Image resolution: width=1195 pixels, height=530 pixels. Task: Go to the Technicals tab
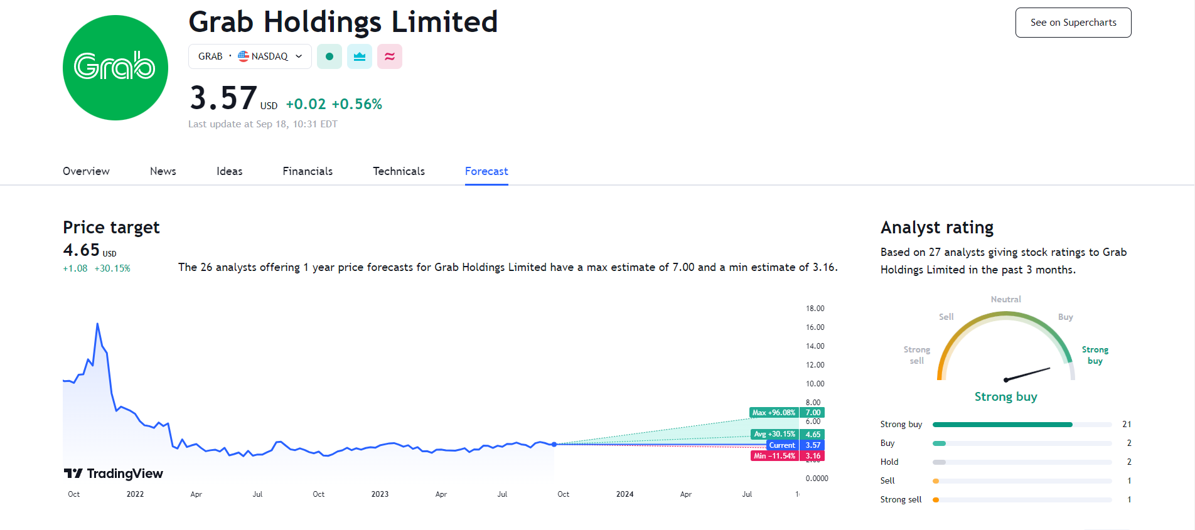pos(399,171)
